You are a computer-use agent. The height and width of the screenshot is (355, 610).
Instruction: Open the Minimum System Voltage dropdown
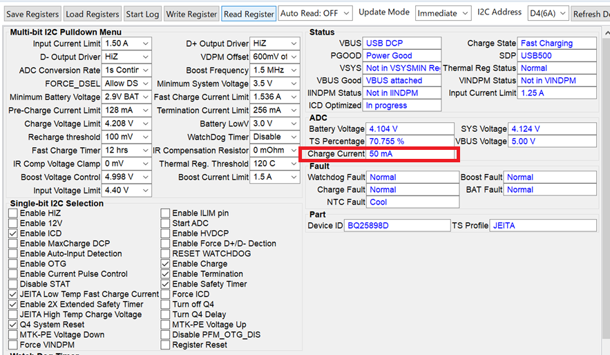coord(275,84)
